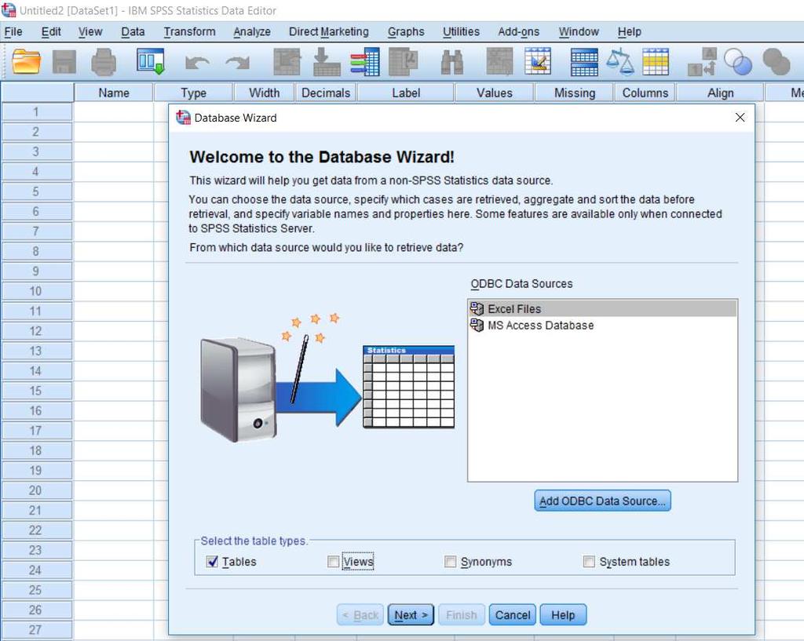This screenshot has height=641, width=804.
Task: Select MS Access Database data source
Action: [602, 326]
